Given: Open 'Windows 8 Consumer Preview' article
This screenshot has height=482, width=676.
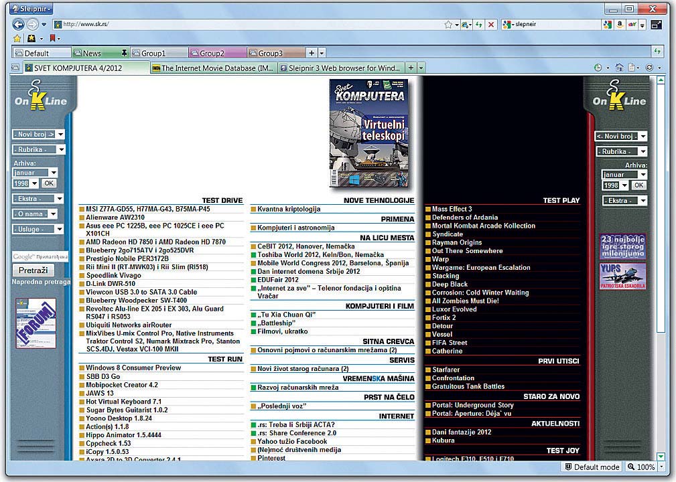Looking at the screenshot, I should 133,368.
